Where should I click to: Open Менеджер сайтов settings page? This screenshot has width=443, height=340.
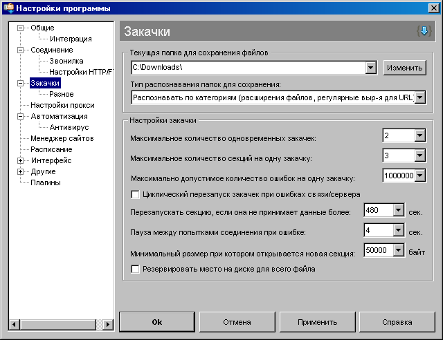click(x=62, y=138)
